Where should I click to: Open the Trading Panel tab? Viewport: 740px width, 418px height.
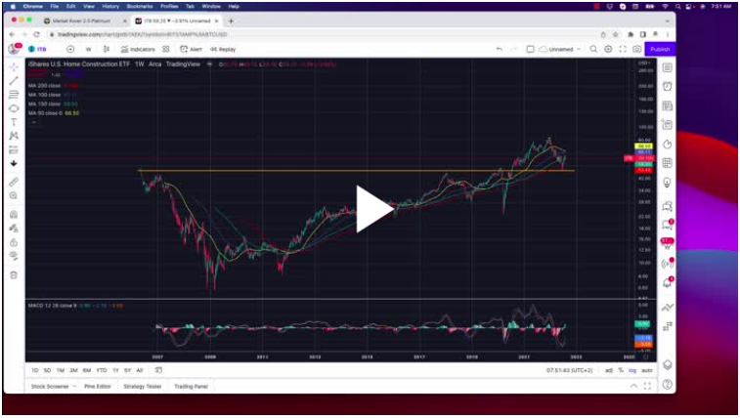pyautogui.click(x=192, y=387)
